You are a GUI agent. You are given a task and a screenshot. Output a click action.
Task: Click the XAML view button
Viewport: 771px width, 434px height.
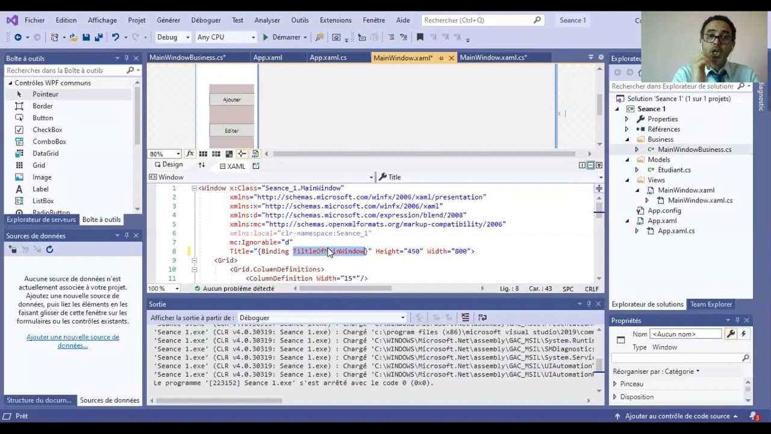(x=232, y=166)
